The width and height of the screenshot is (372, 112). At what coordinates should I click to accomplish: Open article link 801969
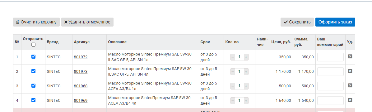[81, 101]
